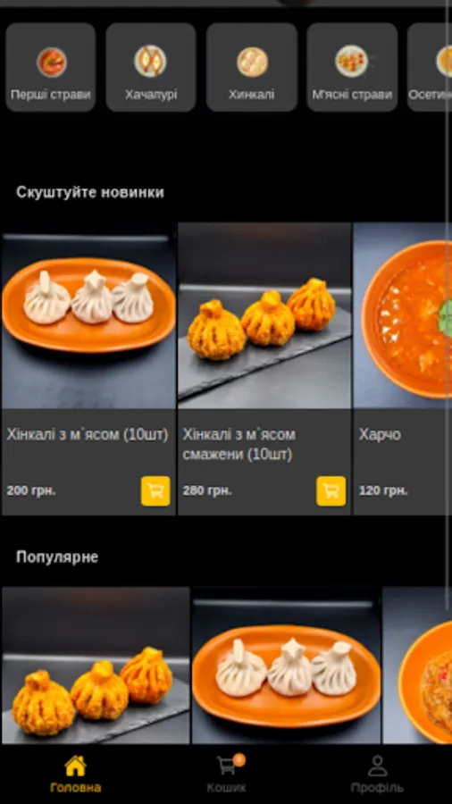Screen dimensions: 452x804
Task: Open fried khinkali photo under Скуштуйте новинки
Action: [264, 315]
